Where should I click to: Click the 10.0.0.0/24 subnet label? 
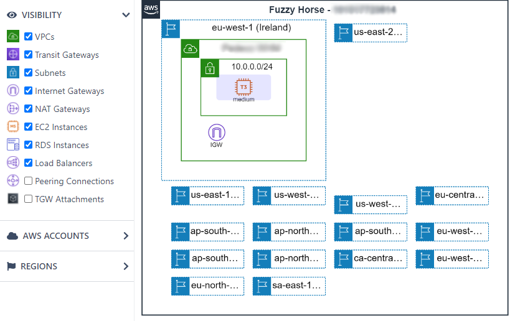pyautogui.click(x=252, y=67)
